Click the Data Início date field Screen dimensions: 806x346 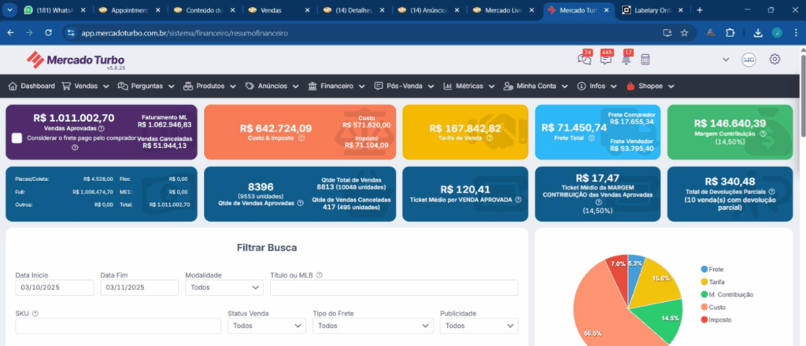pyautogui.click(x=54, y=288)
